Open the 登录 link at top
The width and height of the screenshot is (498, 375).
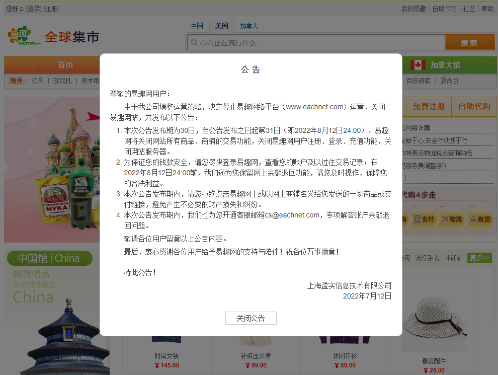pyautogui.click(x=34, y=9)
